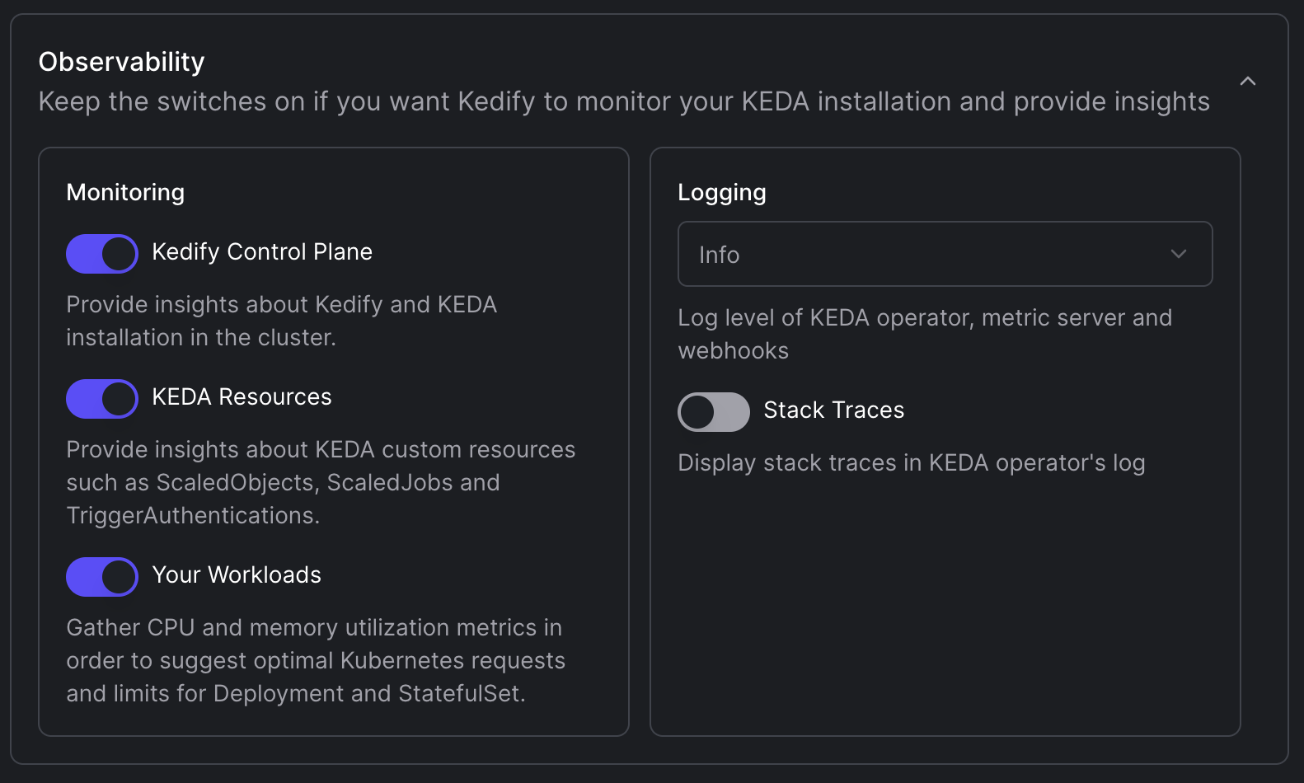
Task: Enable the Stack Traces switch
Action: [714, 411]
